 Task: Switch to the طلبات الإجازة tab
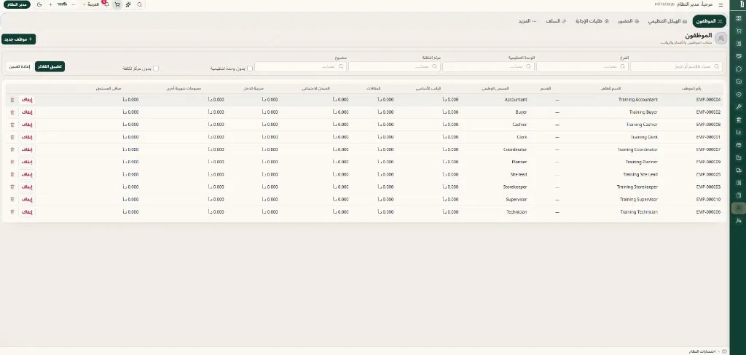tap(592, 21)
